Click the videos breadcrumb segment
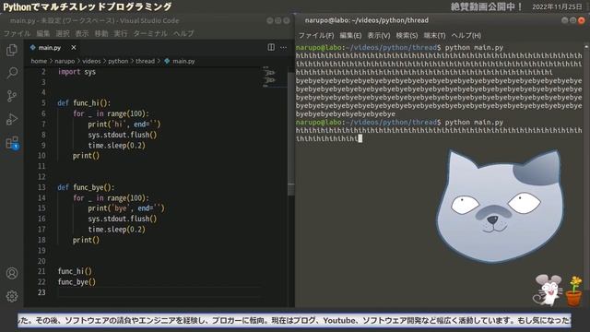Image resolution: width=590 pixels, height=332 pixels. pos(91,61)
